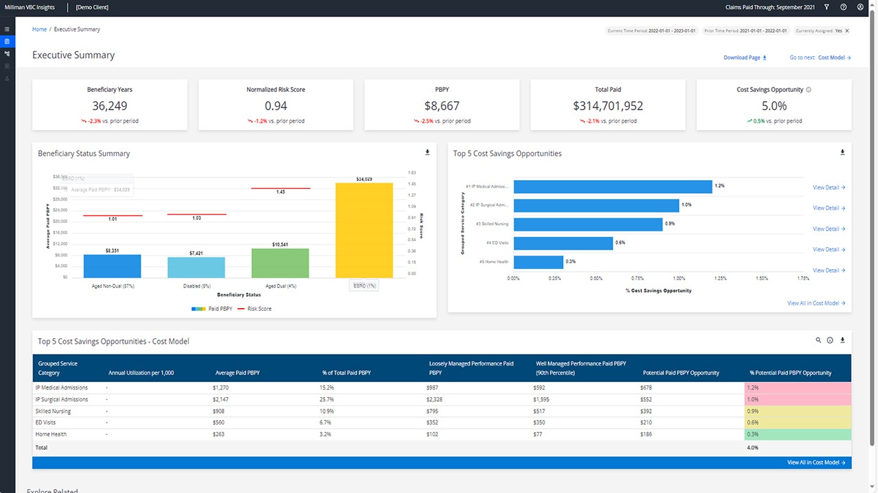Click the Skilled Nursing table row label
The image size is (878, 493).
54,411
